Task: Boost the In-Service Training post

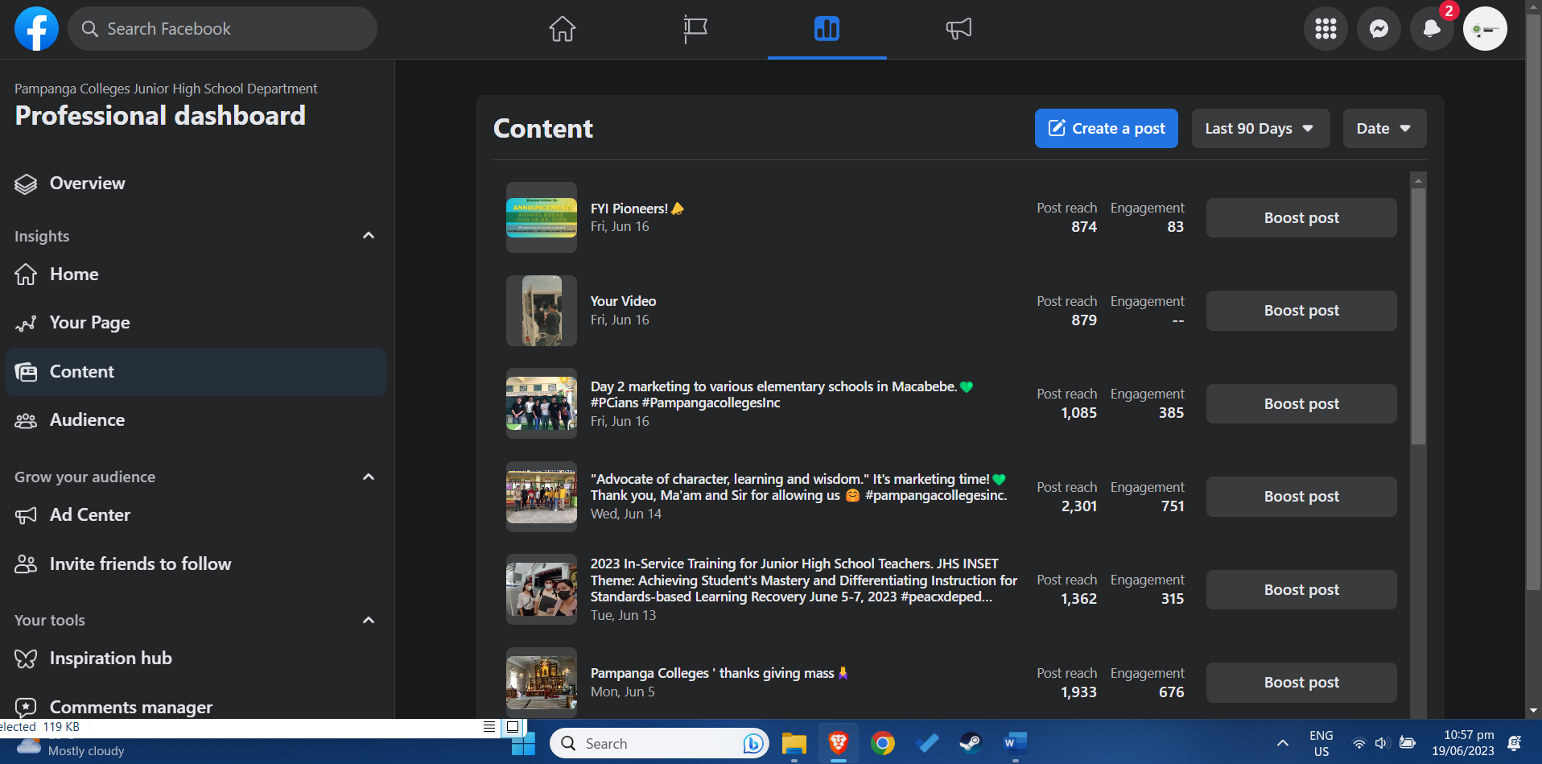Action: tap(1301, 590)
